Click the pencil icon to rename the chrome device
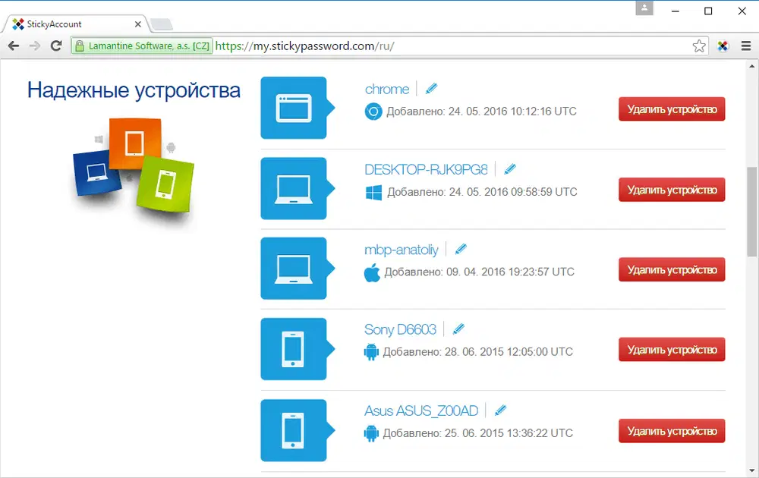The image size is (759, 478). [431, 88]
